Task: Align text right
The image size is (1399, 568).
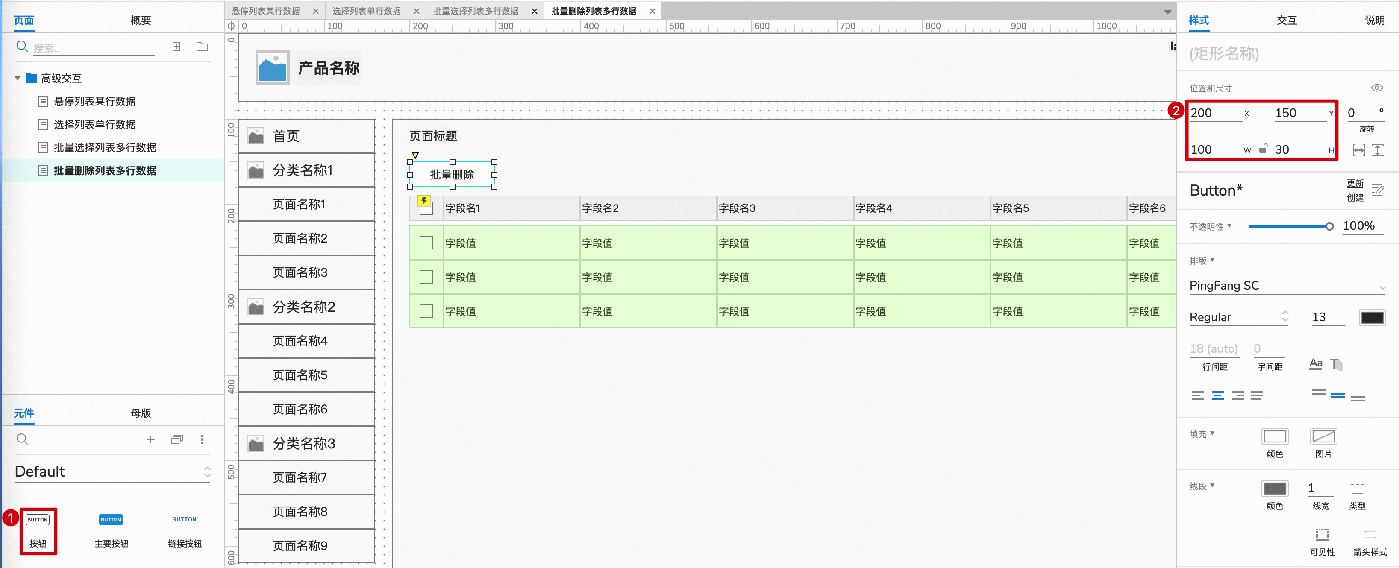Action: pyautogui.click(x=1238, y=395)
